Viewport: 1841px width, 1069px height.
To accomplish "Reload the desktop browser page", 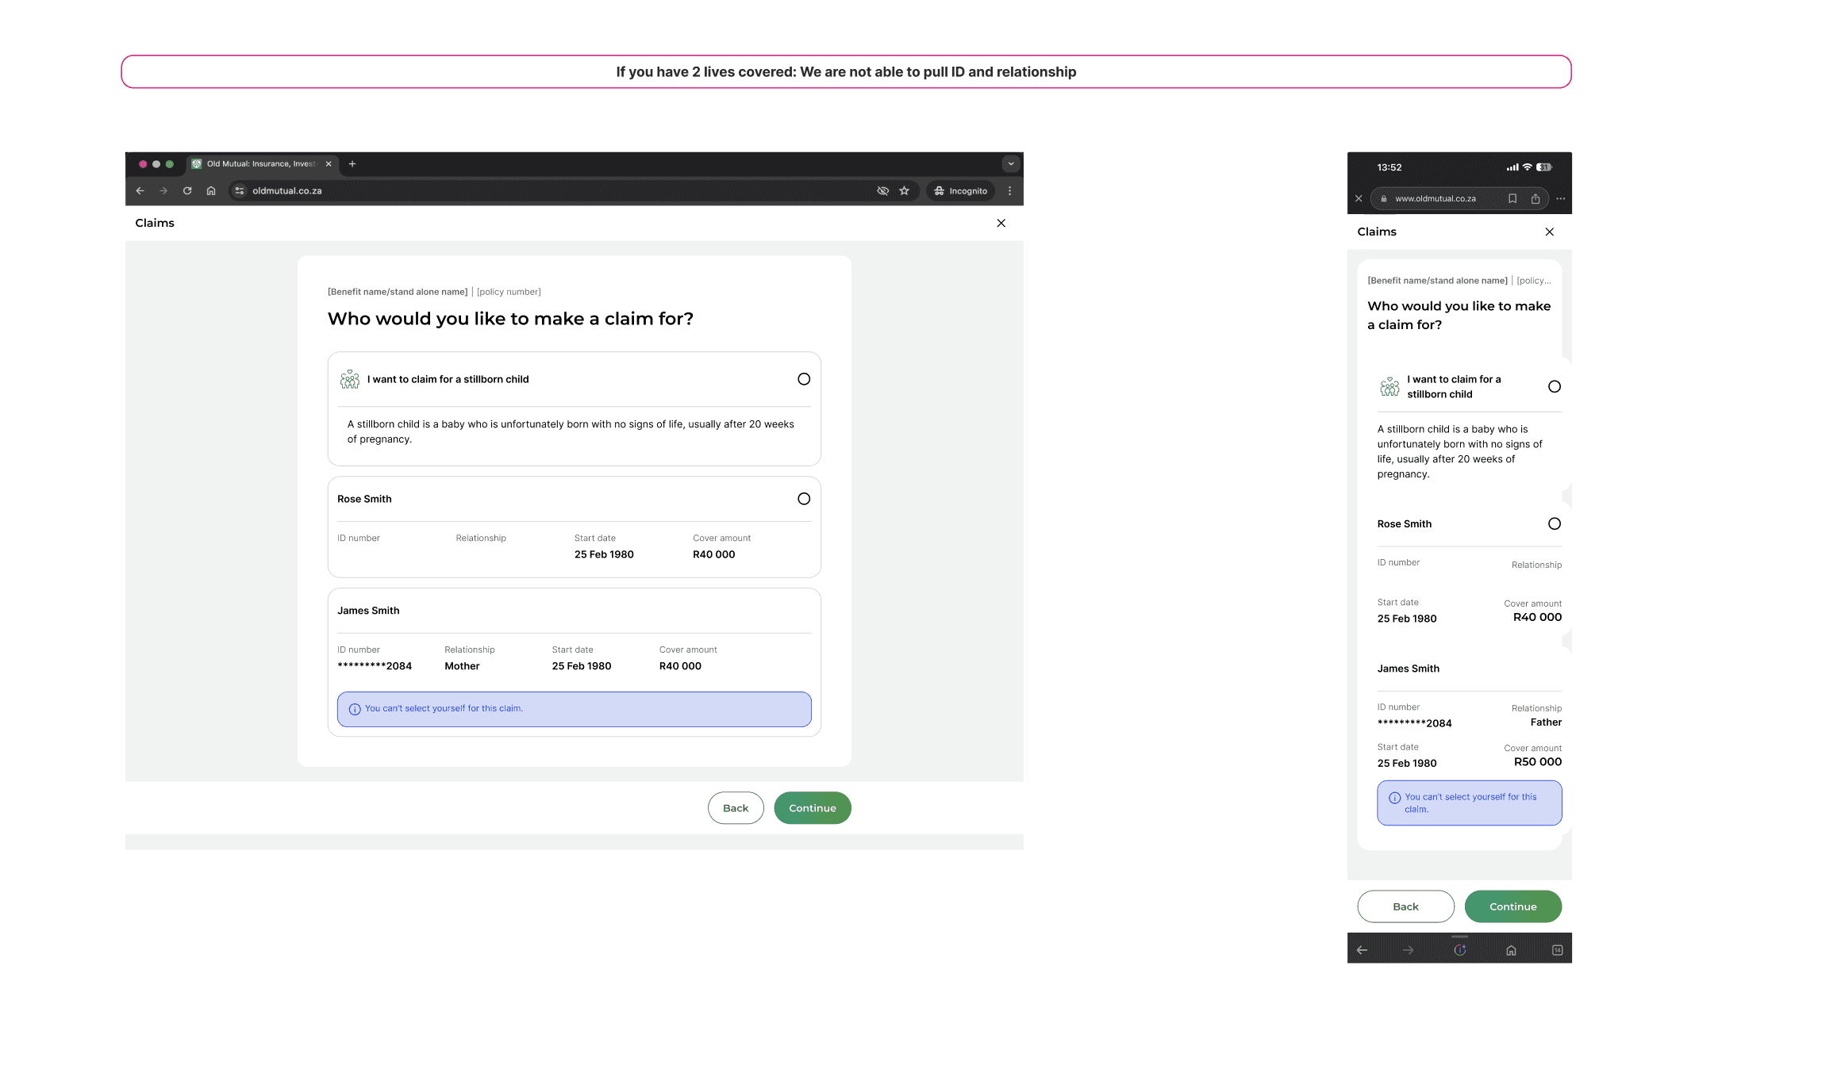I will click(x=187, y=190).
